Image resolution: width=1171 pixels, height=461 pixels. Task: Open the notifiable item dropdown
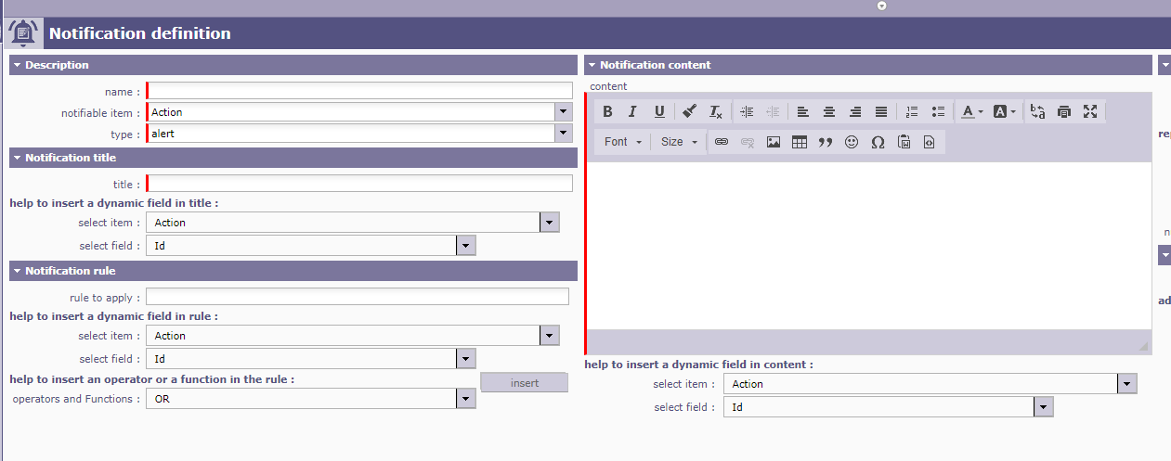tap(563, 112)
